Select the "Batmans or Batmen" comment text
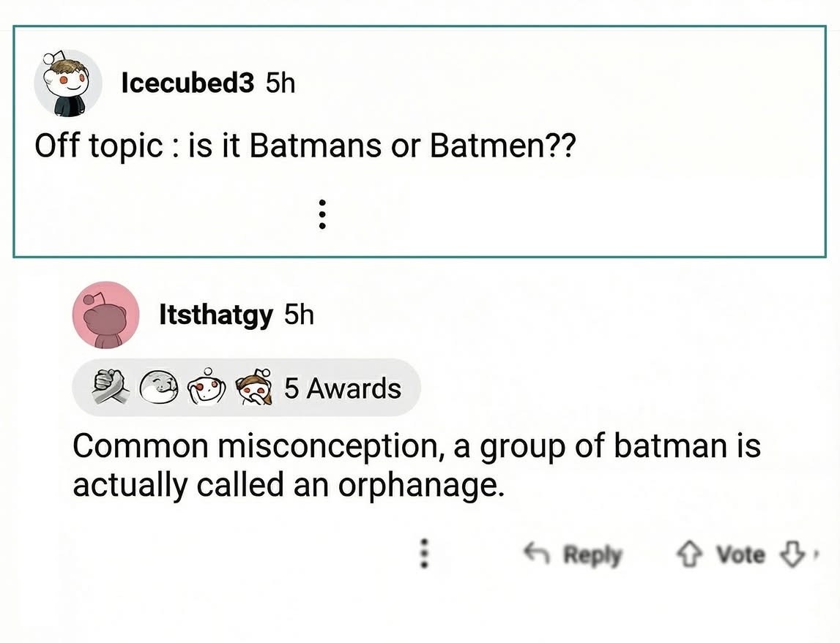This screenshot has height=643, width=840. coord(305,146)
